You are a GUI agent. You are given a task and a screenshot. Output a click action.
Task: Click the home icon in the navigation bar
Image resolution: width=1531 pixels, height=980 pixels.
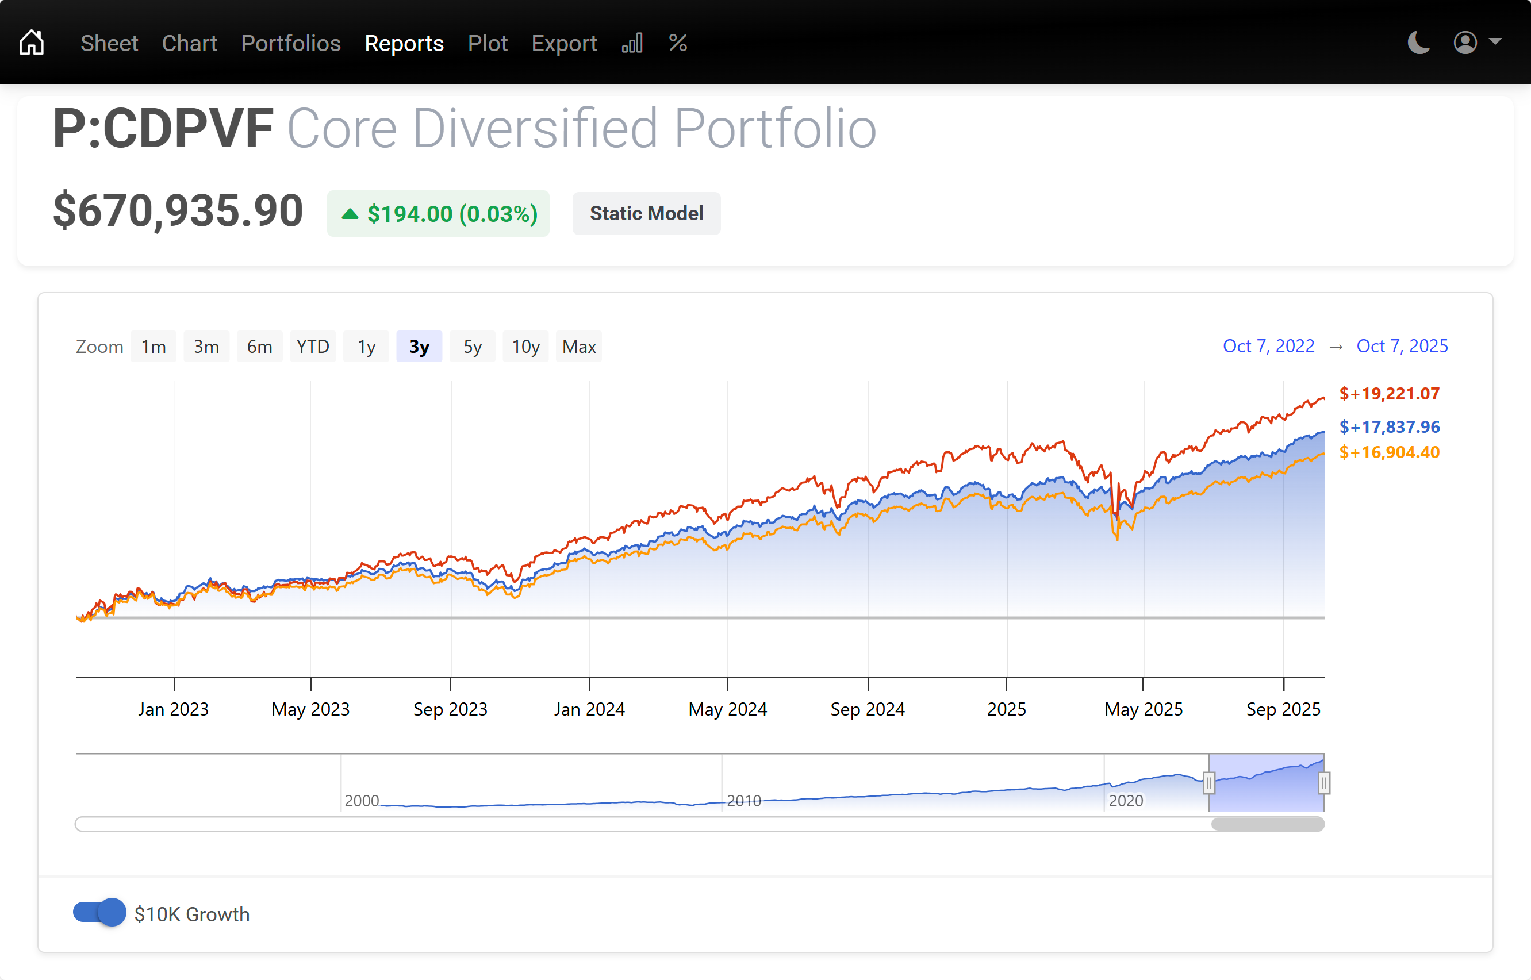coord(31,41)
